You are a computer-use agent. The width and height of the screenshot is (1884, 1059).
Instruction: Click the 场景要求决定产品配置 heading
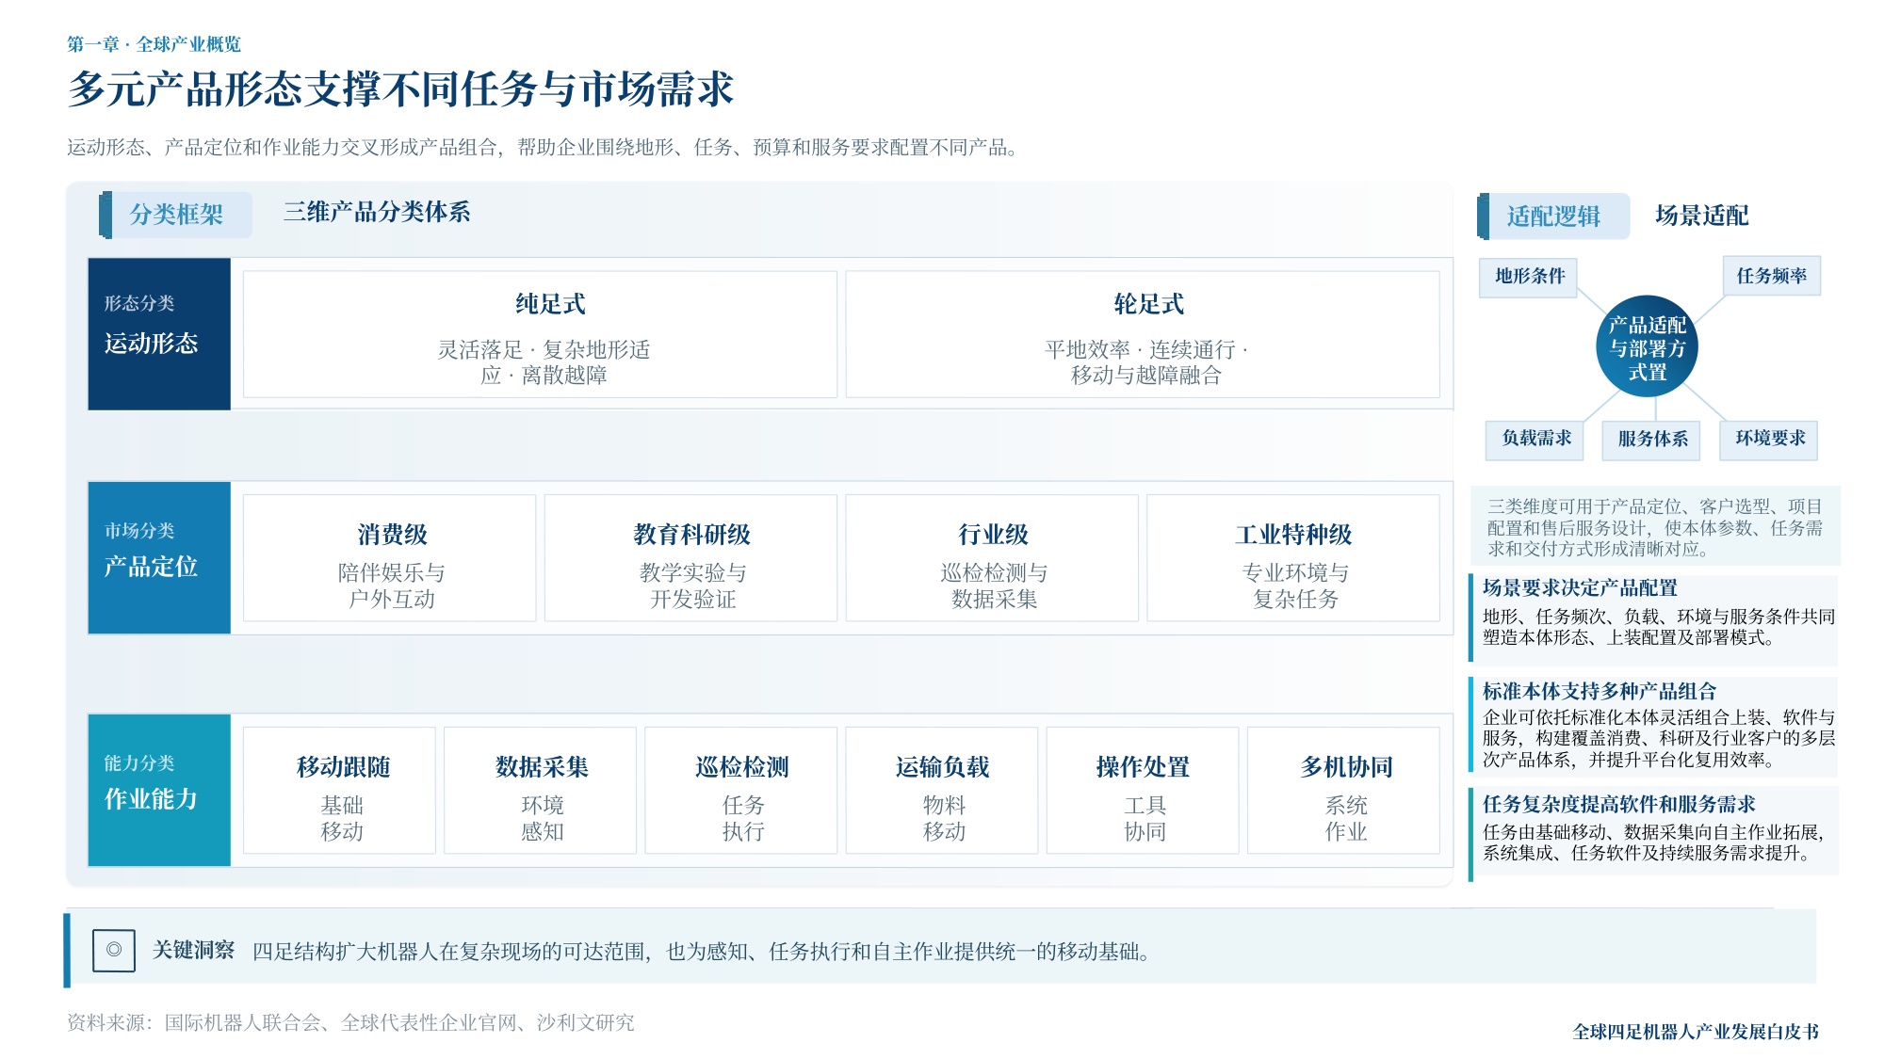[x=1580, y=588]
